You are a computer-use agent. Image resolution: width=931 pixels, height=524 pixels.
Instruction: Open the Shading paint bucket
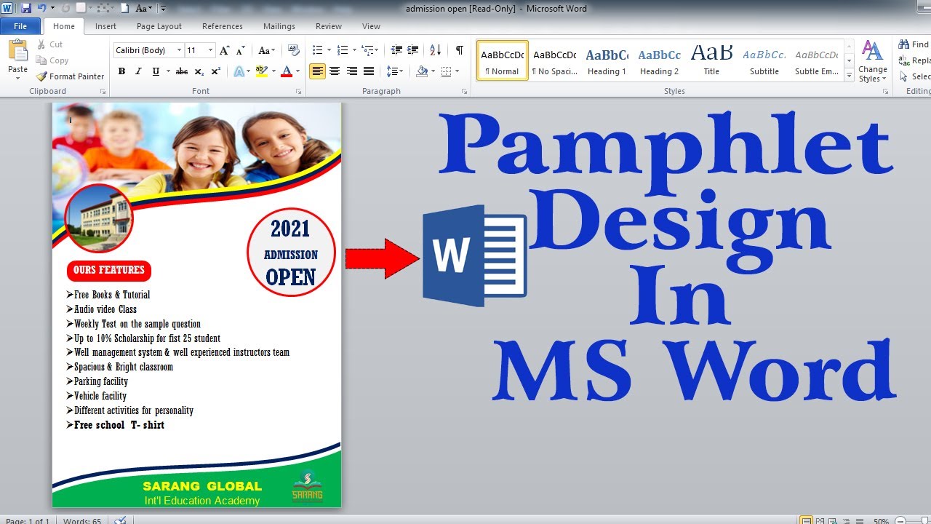coord(422,71)
